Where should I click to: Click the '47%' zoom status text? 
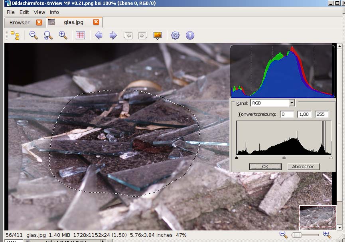pos(181,235)
